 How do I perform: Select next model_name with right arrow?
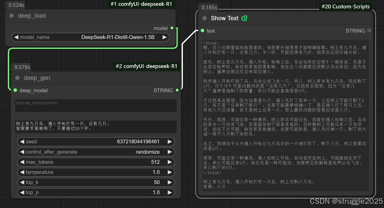pos(165,37)
